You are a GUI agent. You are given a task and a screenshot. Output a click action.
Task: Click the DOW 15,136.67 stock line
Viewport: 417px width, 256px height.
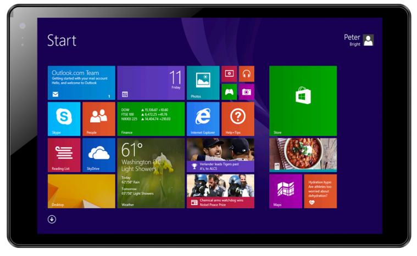coord(144,110)
